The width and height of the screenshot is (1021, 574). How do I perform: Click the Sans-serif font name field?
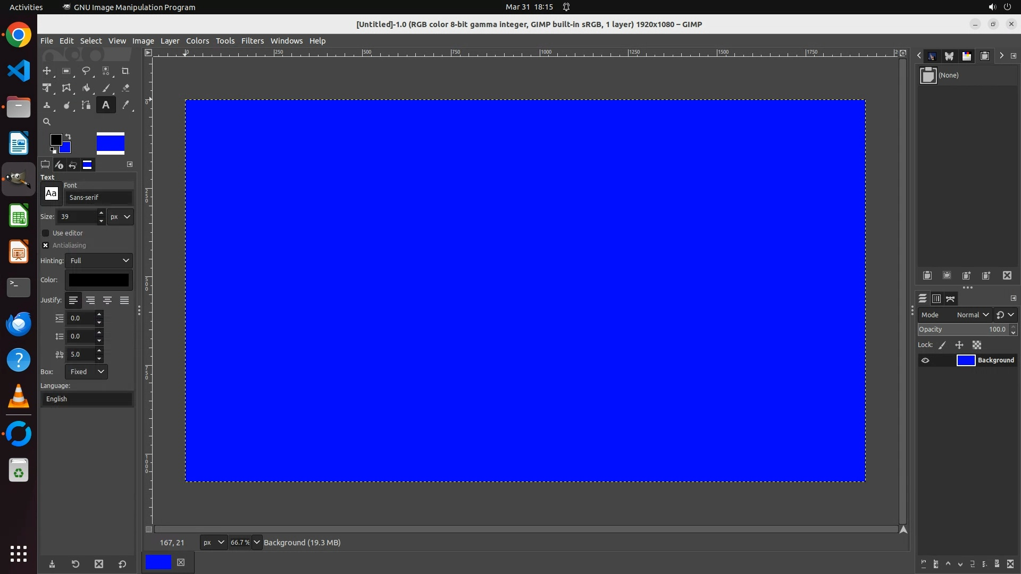(x=99, y=197)
